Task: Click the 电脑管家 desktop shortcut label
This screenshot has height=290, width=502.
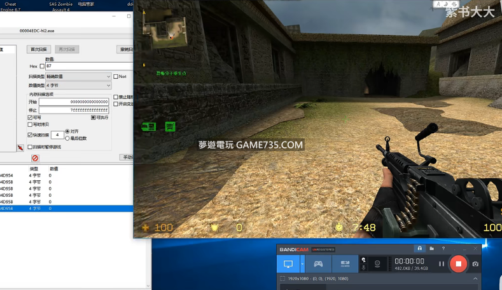Action: tap(86, 4)
